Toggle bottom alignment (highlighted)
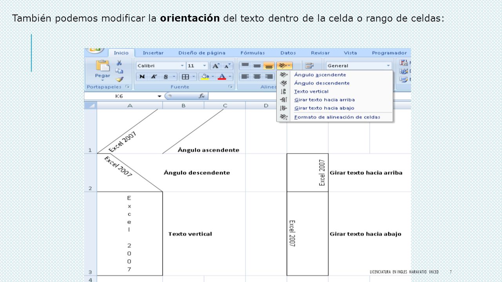This screenshot has width=502, height=282. click(x=269, y=66)
